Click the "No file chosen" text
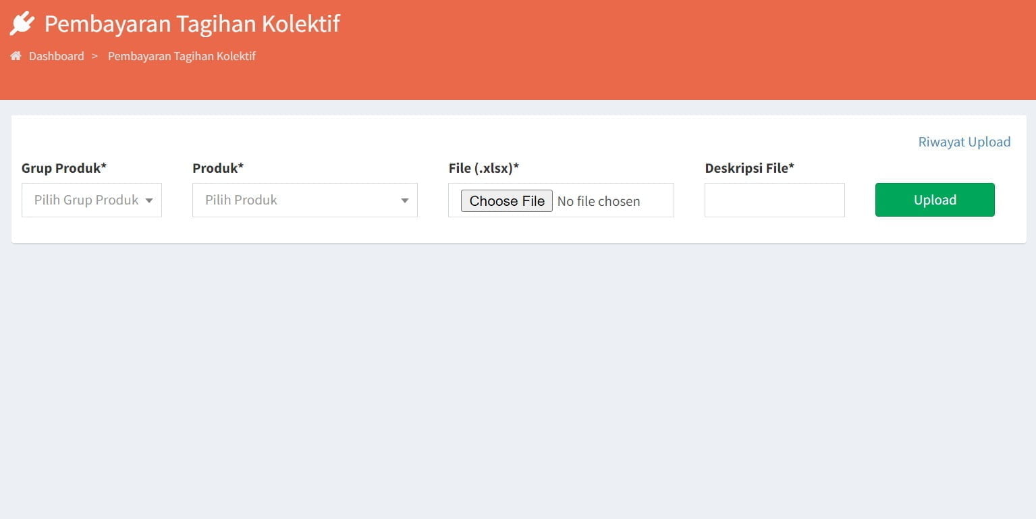Viewport: 1036px width, 519px height. point(599,201)
